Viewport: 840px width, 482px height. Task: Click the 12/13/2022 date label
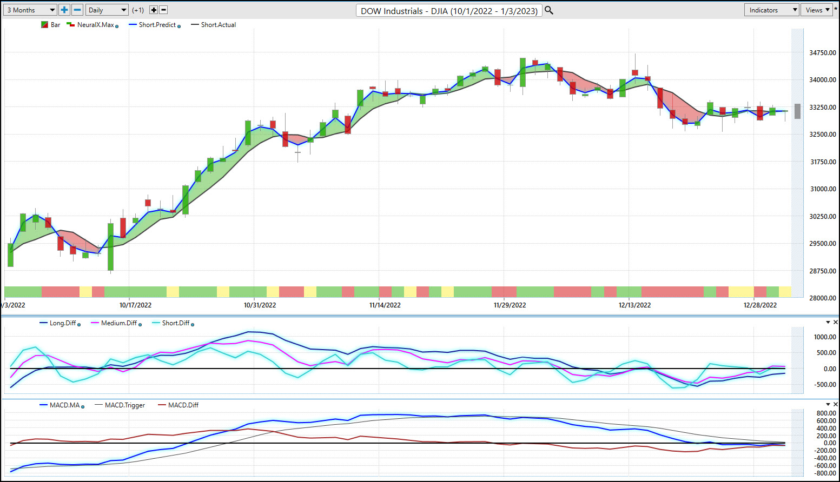[635, 305]
